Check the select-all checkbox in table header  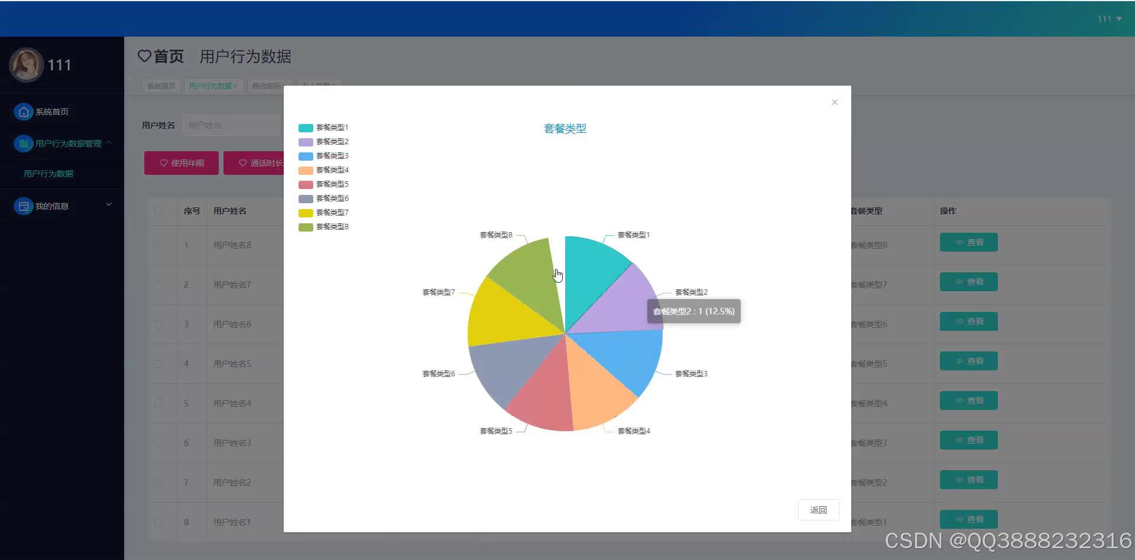tap(158, 210)
